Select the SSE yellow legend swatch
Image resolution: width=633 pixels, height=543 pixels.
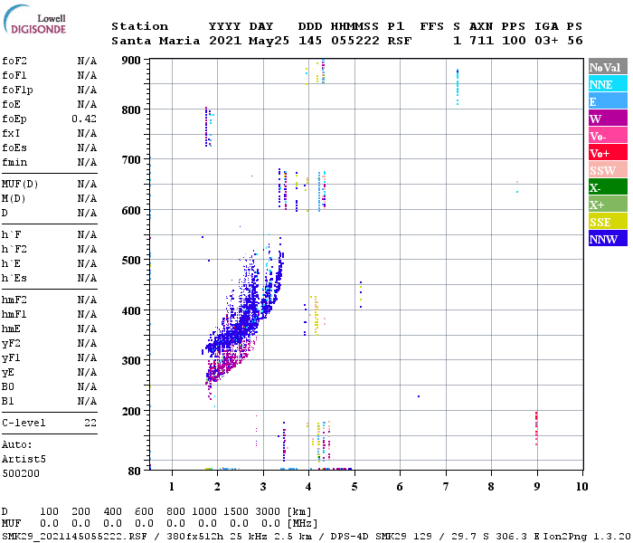(608, 221)
